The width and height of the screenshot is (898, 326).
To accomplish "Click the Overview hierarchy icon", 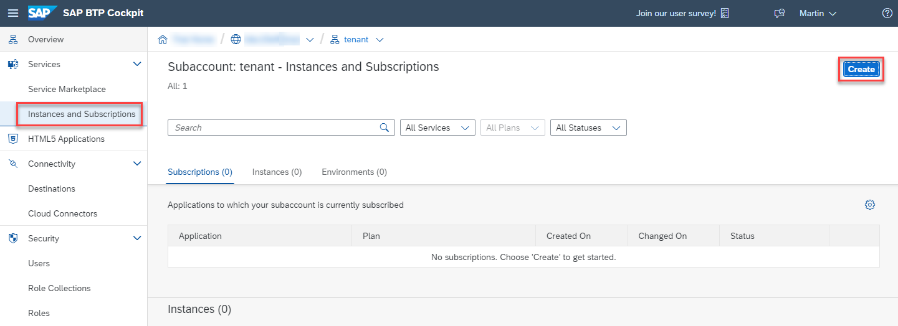I will click(13, 39).
